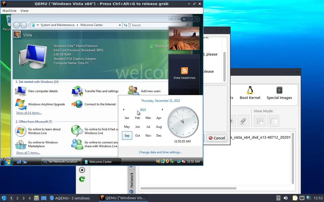Select icon grid View Mode in AQEMU

(x=259, y=121)
